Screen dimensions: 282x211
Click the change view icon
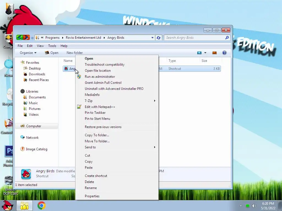[x=199, y=53]
